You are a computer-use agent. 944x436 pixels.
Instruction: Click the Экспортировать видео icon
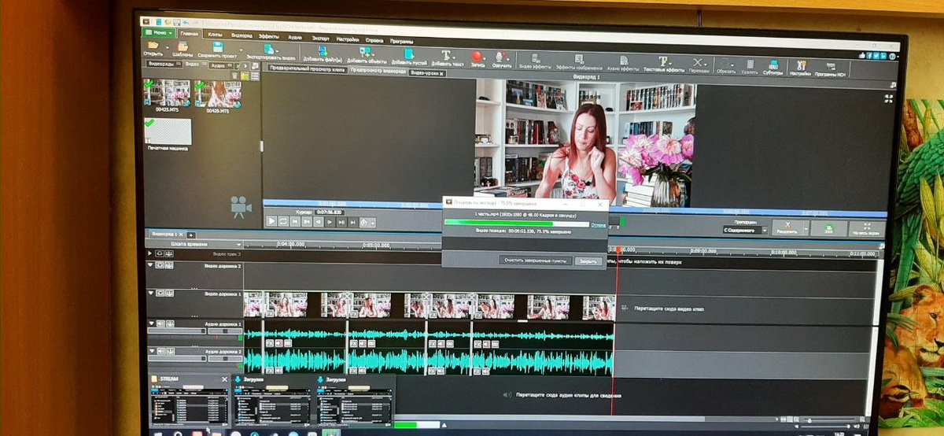pos(268,50)
